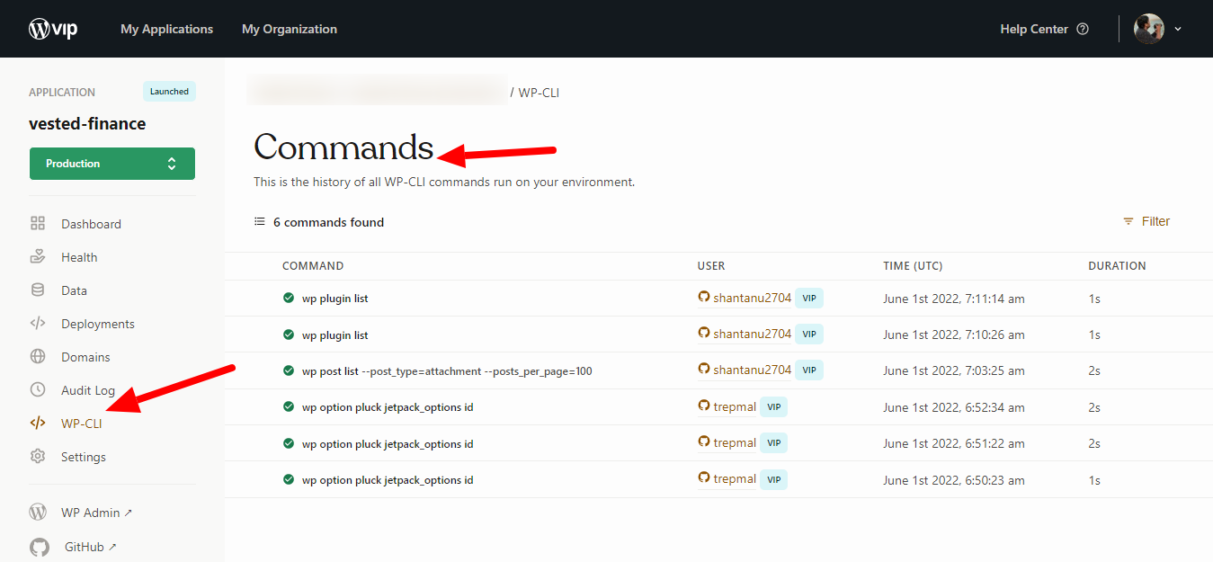Image resolution: width=1213 pixels, height=562 pixels.
Task: Go to Health in the sidebar
Action: 79,257
